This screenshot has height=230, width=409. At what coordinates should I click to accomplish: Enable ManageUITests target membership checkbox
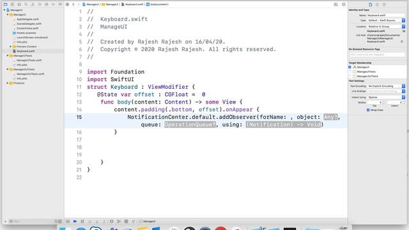[x=350, y=72]
